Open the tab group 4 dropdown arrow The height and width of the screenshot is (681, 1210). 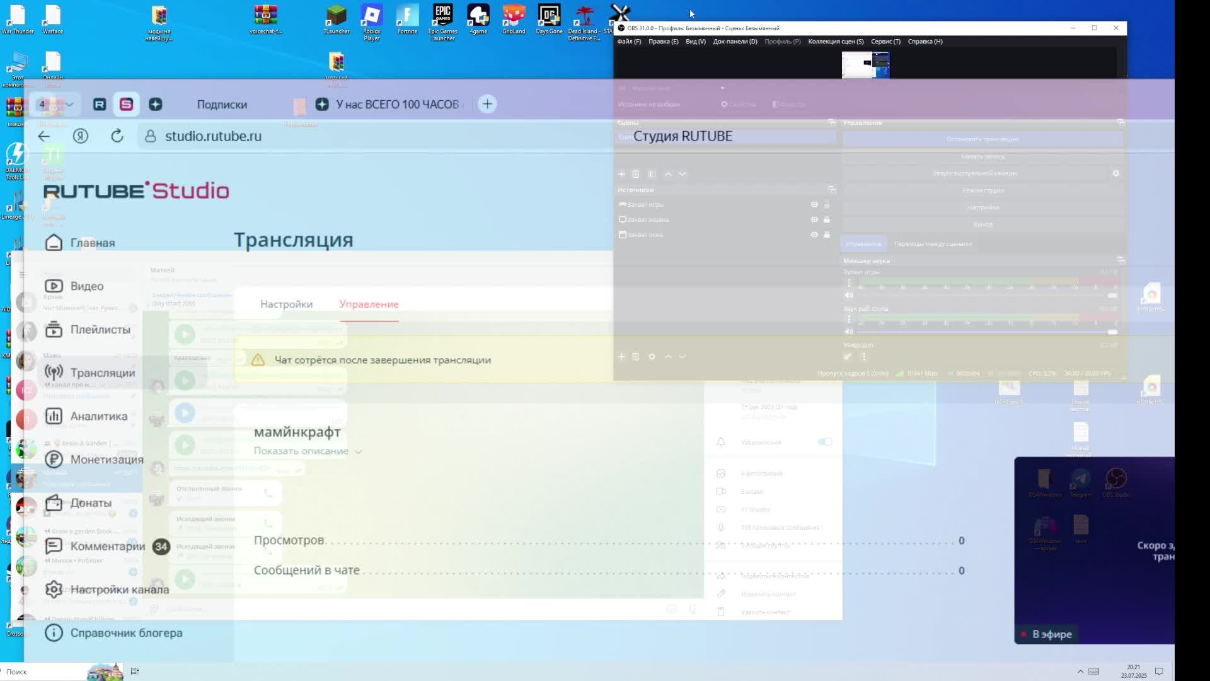click(x=69, y=105)
